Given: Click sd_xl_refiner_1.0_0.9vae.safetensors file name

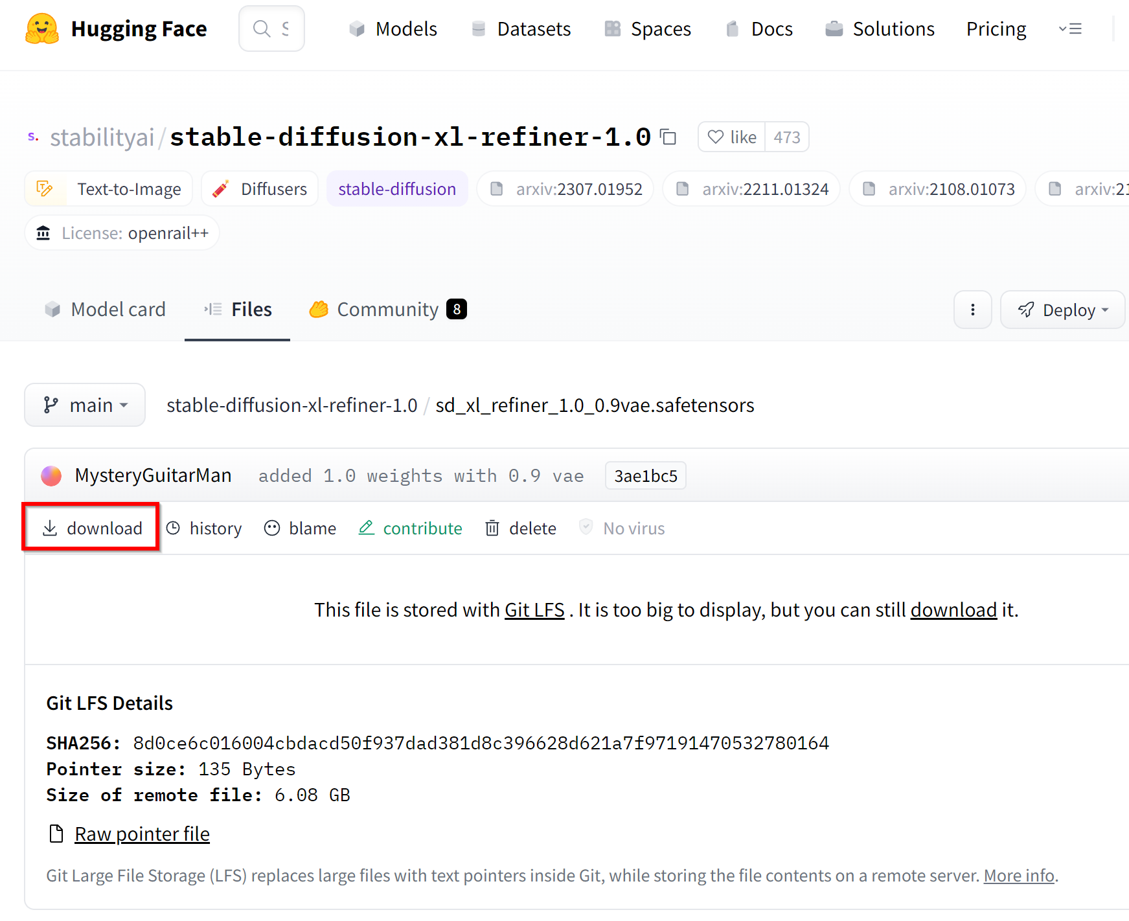Looking at the screenshot, I should coord(595,405).
